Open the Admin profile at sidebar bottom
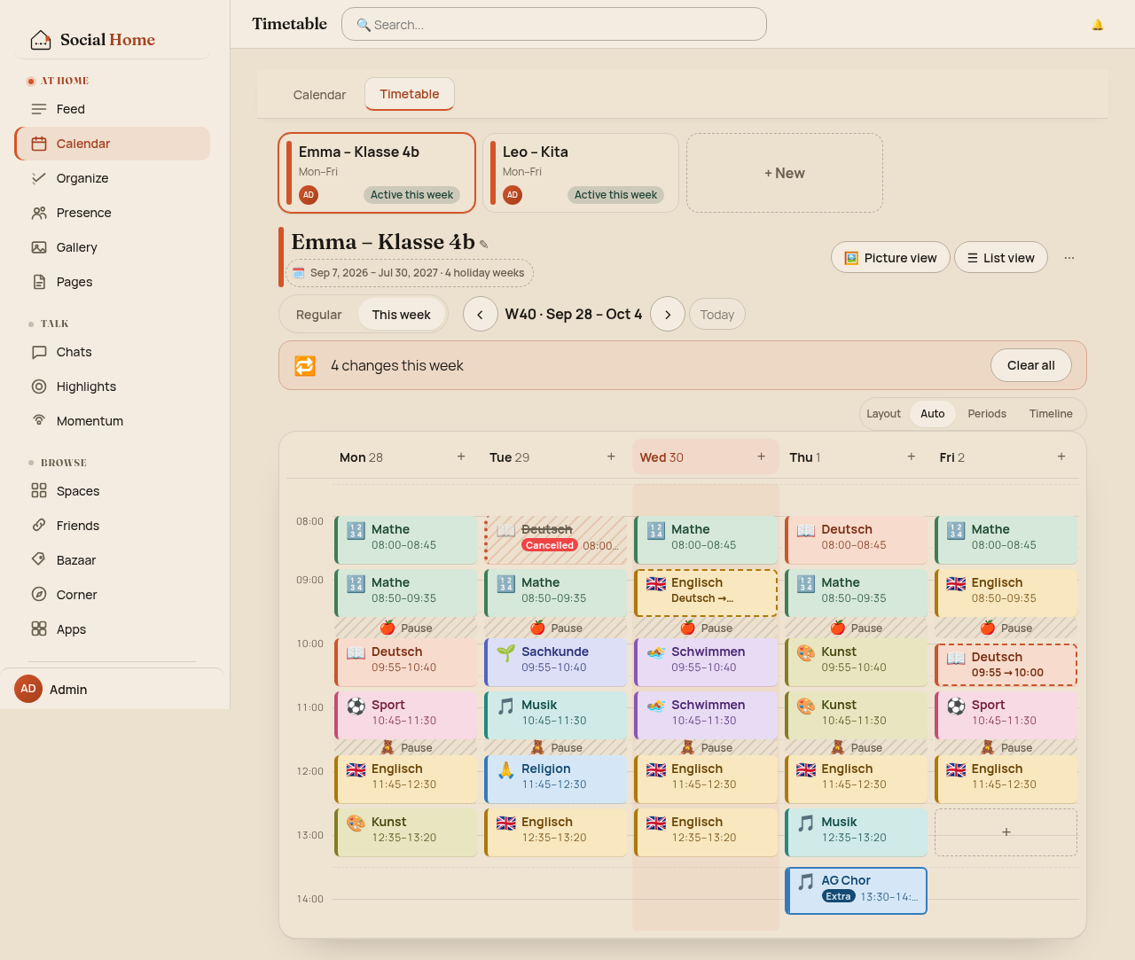This screenshot has width=1135, height=960. (113, 689)
